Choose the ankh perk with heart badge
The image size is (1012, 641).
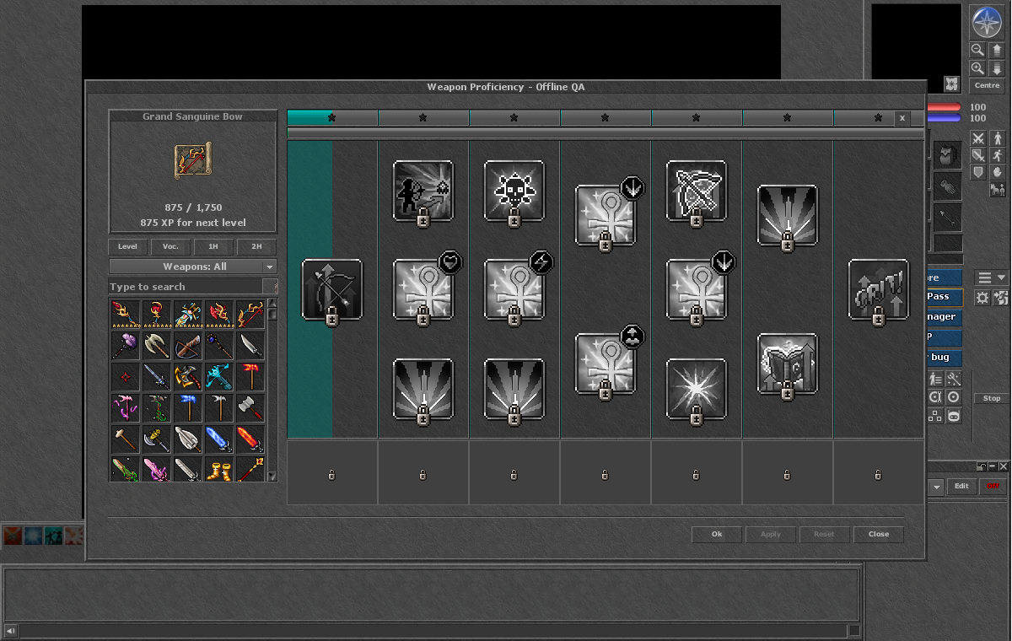(423, 289)
